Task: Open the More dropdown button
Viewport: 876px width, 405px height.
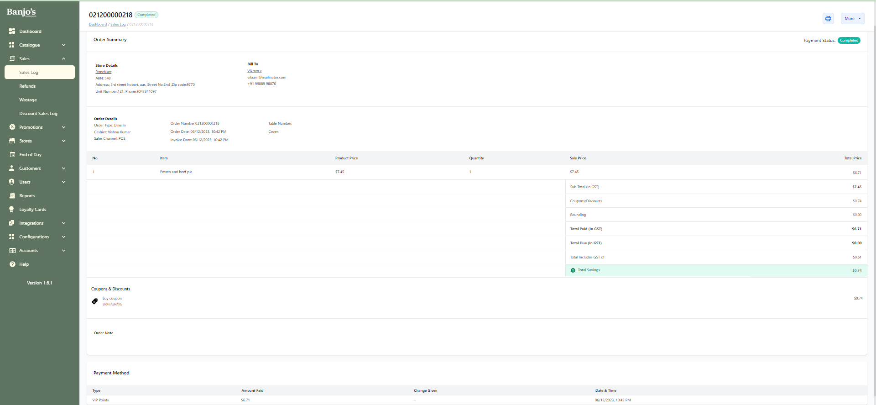Action: (852, 19)
